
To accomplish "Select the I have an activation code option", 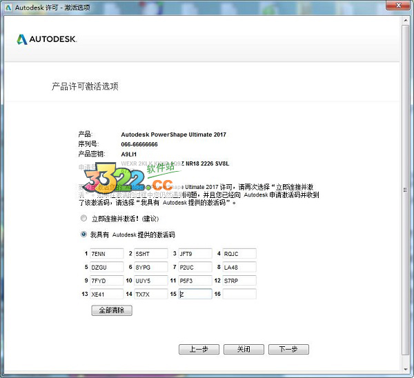I will pos(83,235).
